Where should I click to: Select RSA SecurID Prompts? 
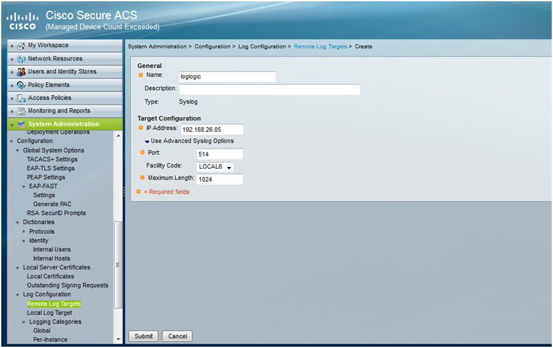tap(56, 214)
